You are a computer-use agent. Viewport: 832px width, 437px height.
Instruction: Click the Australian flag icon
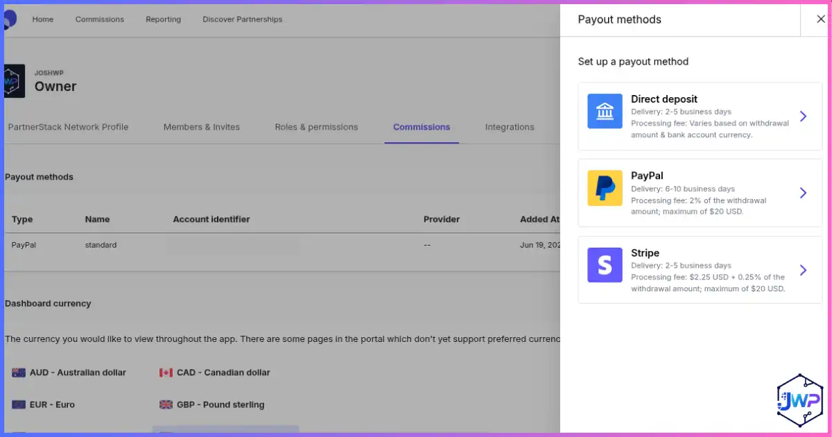coord(19,372)
